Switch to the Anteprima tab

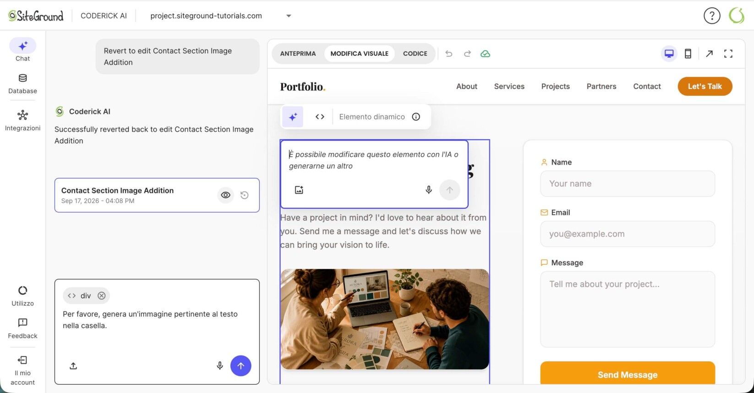298,54
